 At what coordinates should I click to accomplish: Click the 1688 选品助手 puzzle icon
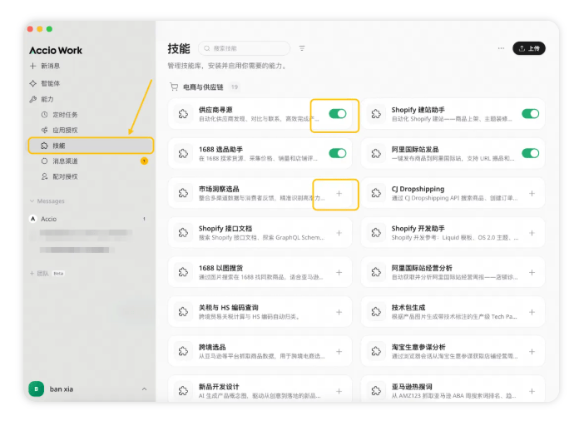pos(183,153)
